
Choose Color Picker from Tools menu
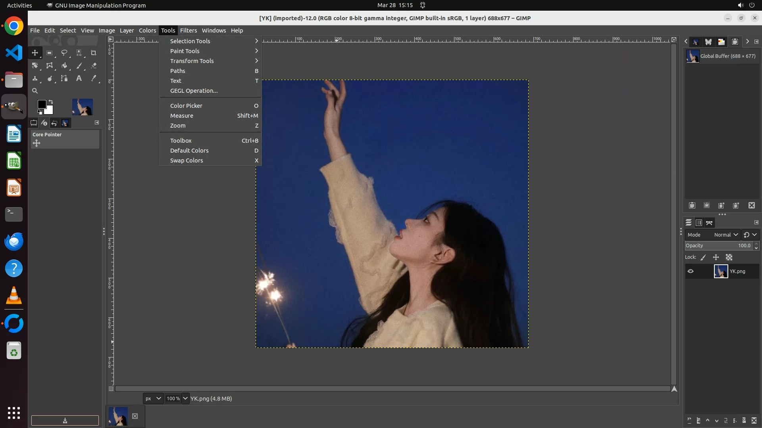click(186, 106)
